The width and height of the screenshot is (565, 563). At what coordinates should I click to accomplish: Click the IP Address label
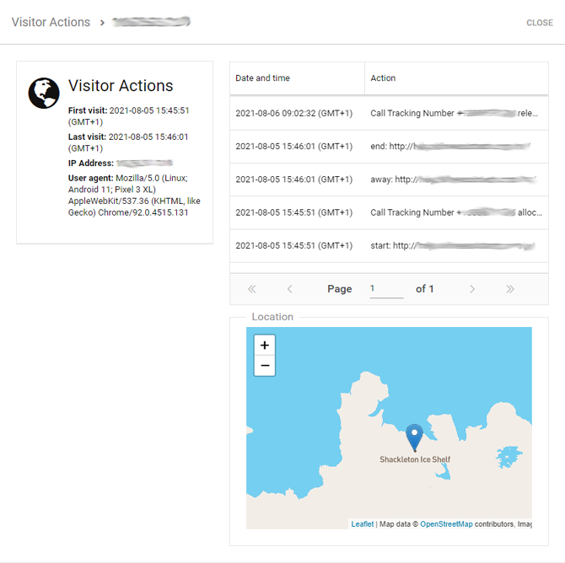click(x=91, y=164)
